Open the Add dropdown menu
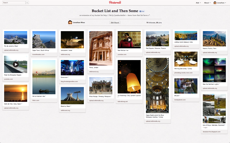 tap(198, 3)
